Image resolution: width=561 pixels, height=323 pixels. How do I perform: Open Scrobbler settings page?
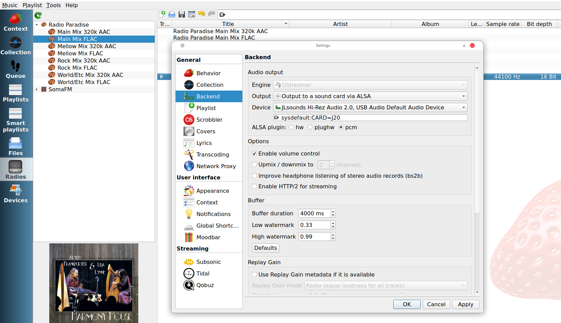tap(209, 120)
